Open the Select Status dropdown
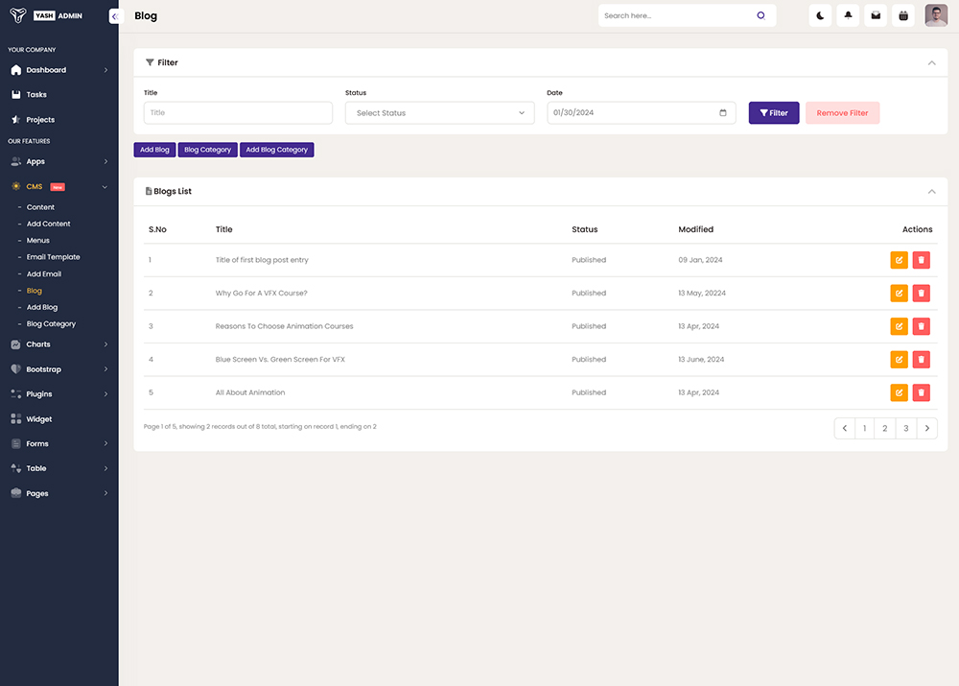The width and height of the screenshot is (959, 686). pos(440,112)
